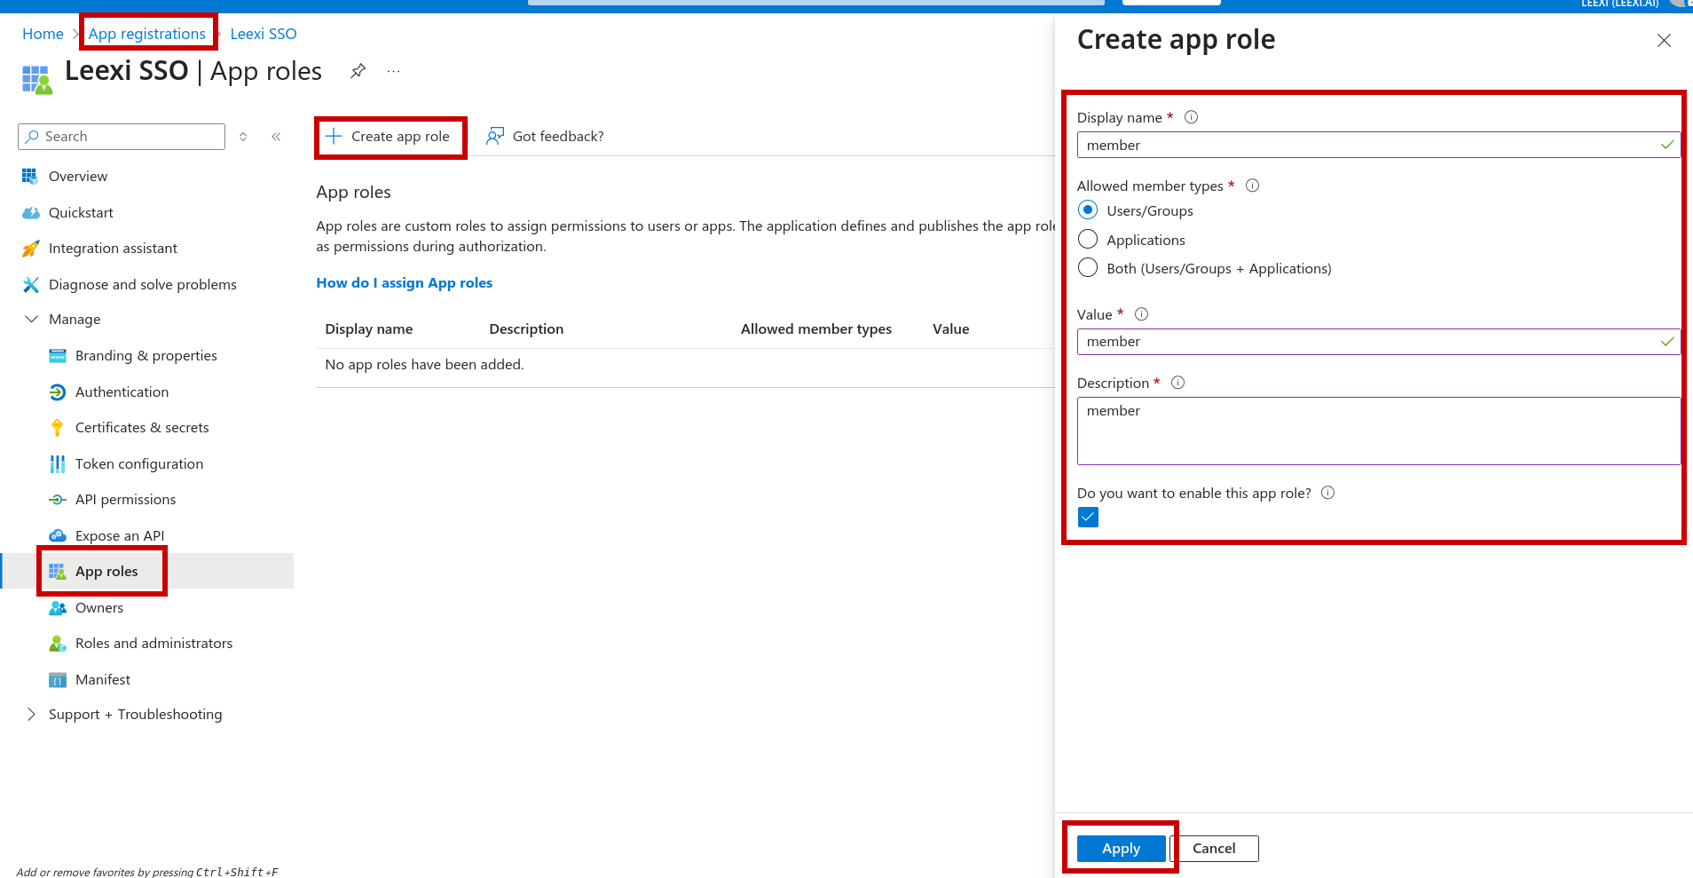Viewport: 1693px width, 878px height.
Task: Click the Quickstart cloud icon
Action: point(31,213)
